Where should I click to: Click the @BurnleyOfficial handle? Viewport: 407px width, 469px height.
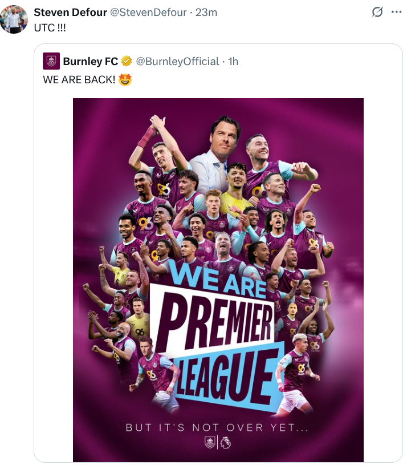pos(178,61)
